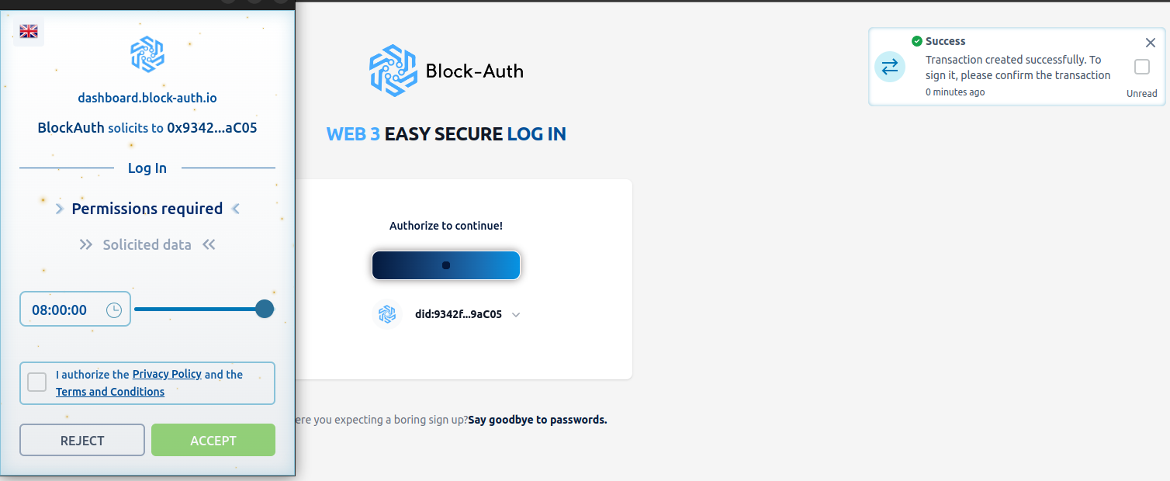Click the Block-Auth logo on main page

pyautogui.click(x=447, y=71)
